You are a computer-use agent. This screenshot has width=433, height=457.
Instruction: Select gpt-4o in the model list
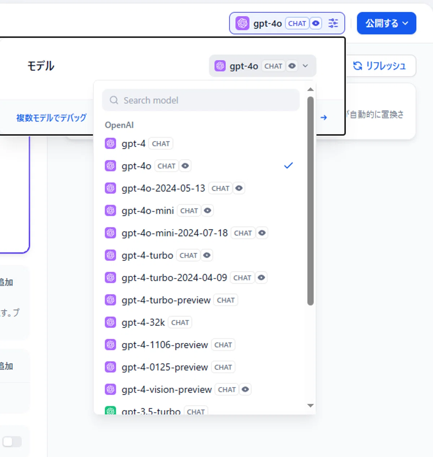tap(200, 166)
